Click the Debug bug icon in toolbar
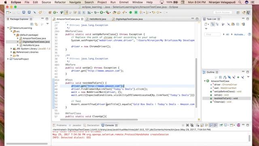 click(x=96, y=13)
